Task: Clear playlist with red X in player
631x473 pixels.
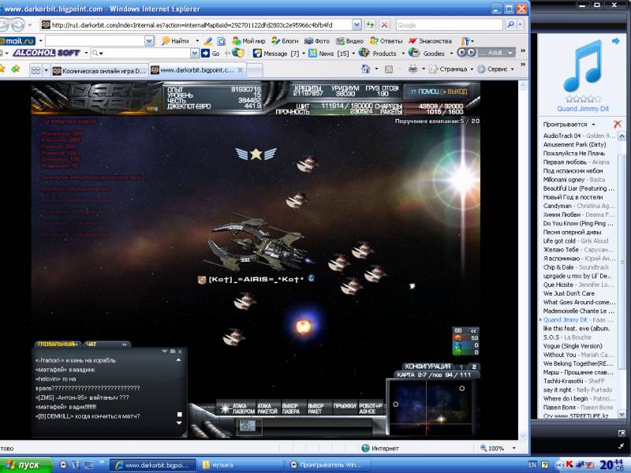Action: tap(617, 124)
